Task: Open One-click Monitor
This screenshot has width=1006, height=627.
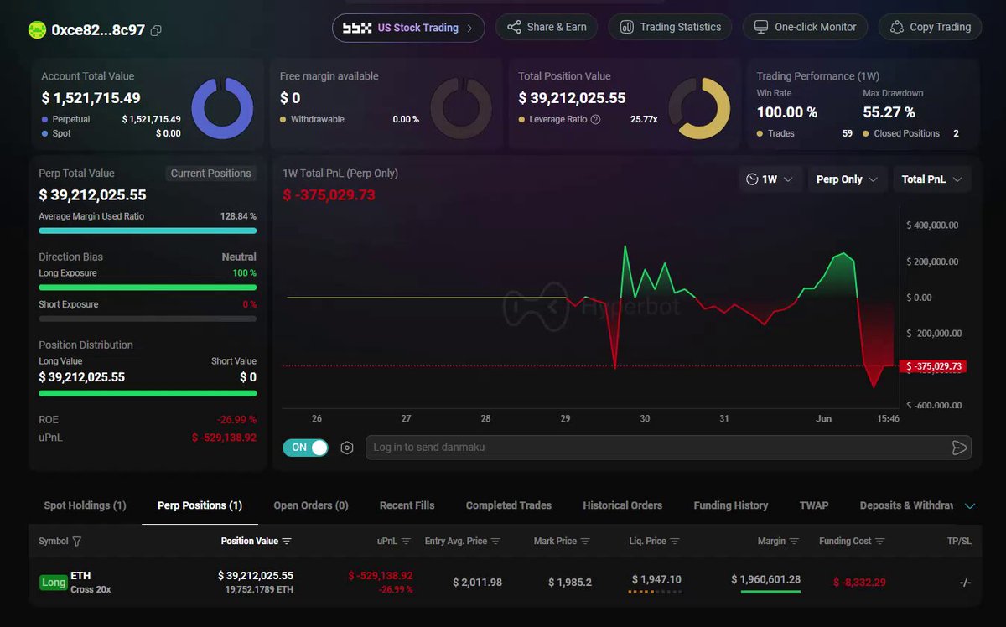Action: [x=806, y=27]
